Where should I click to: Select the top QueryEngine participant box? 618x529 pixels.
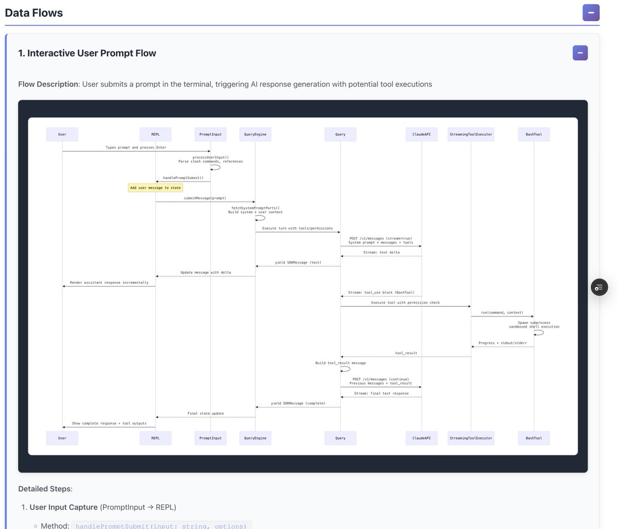click(x=255, y=134)
